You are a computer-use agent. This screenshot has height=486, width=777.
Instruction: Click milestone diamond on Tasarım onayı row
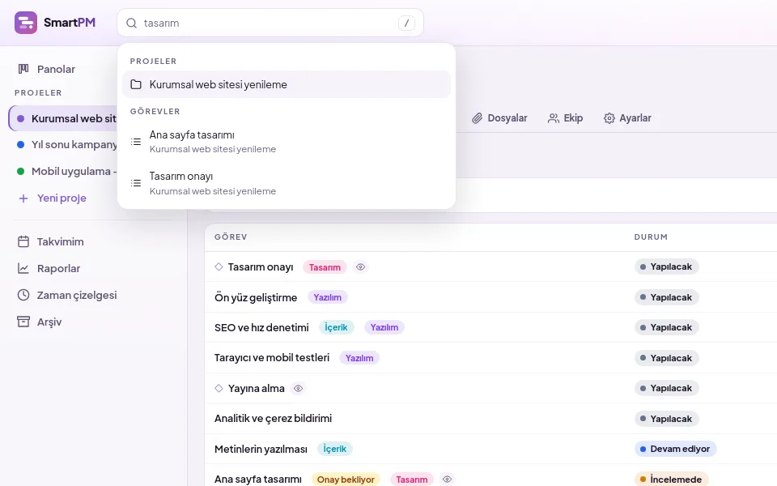click(219, 266)
